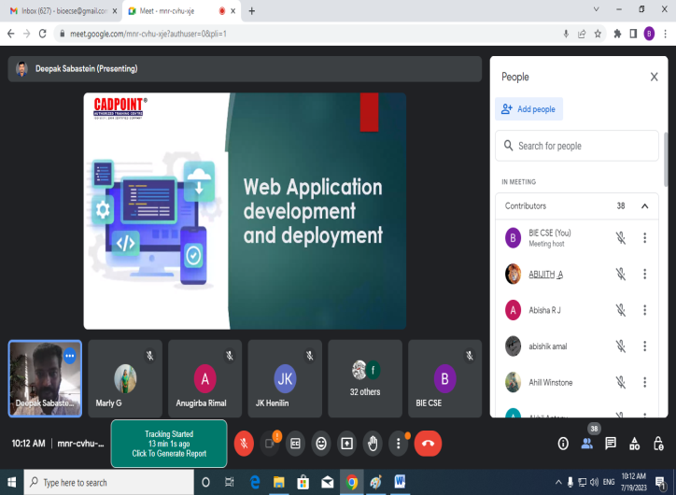Click the Tracking Started generate report banner
Image resolution: width=676 pixels, height=495 pixels.
click(169, 444)
